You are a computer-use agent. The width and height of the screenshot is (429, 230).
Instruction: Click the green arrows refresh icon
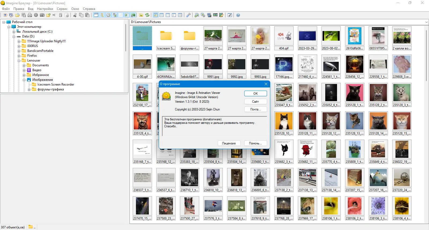tap(147, 15)
